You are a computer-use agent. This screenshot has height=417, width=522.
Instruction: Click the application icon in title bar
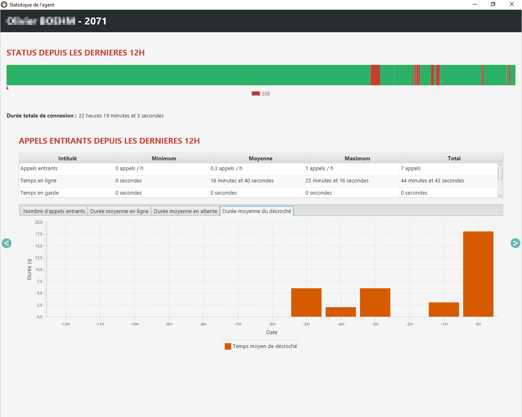coord(4,4)
